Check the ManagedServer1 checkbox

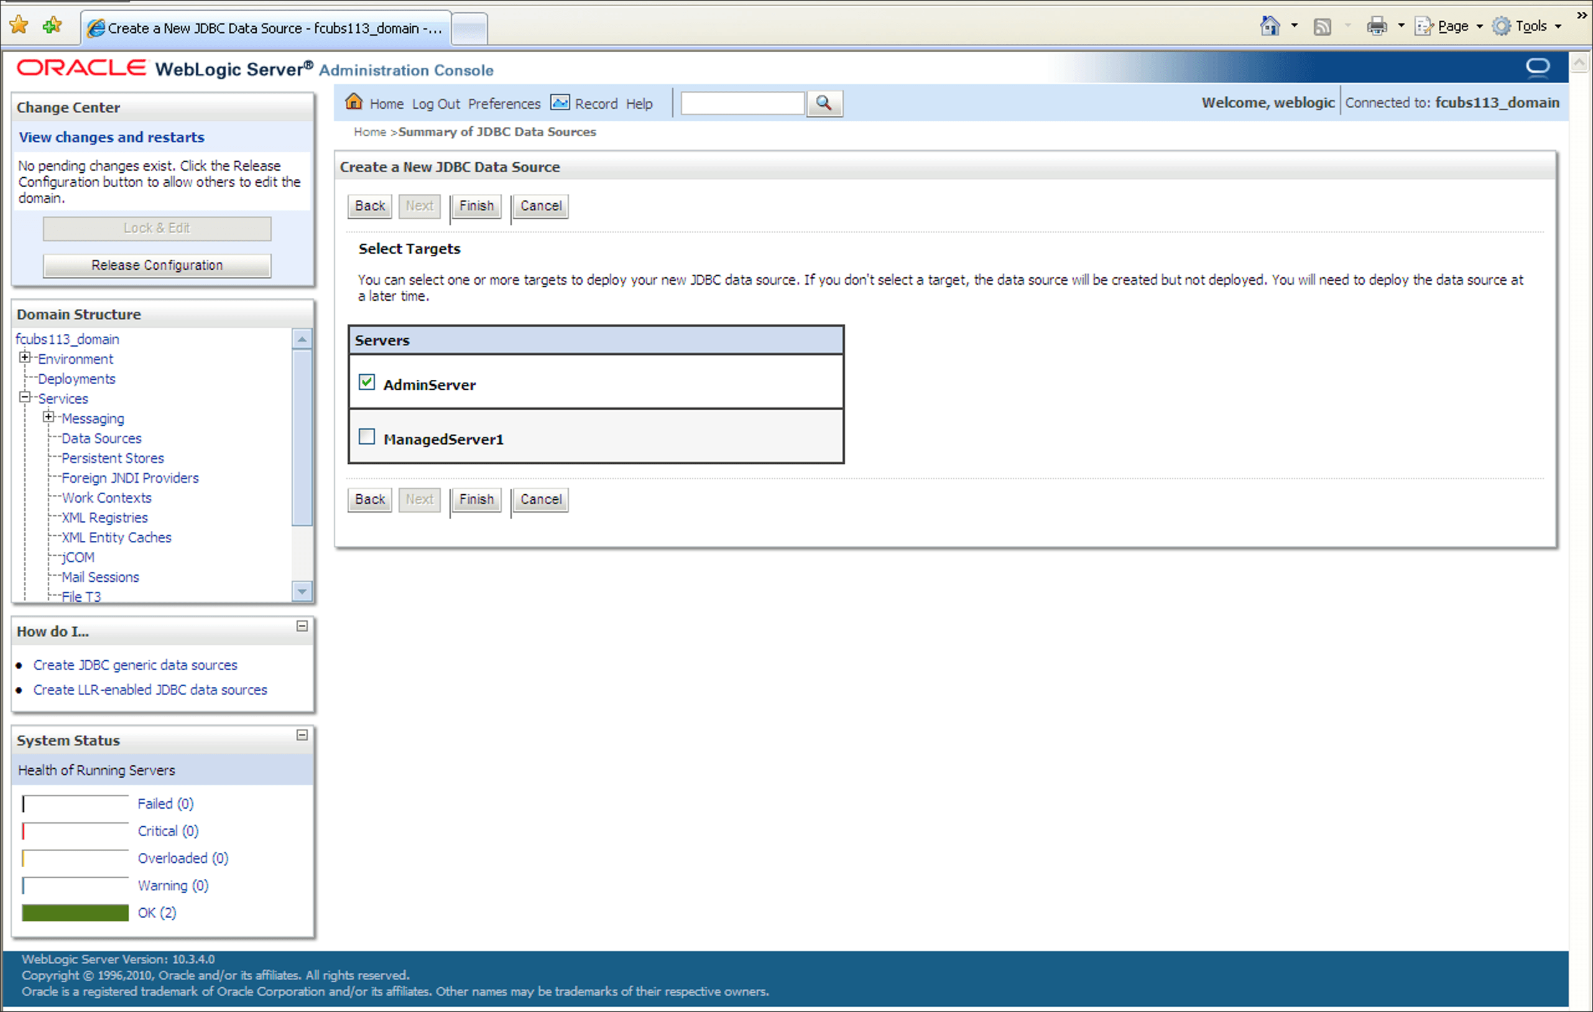click(366, 436)
